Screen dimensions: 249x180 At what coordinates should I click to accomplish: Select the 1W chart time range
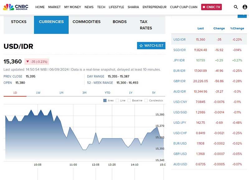pyautogui.click(x=38, y=93)
